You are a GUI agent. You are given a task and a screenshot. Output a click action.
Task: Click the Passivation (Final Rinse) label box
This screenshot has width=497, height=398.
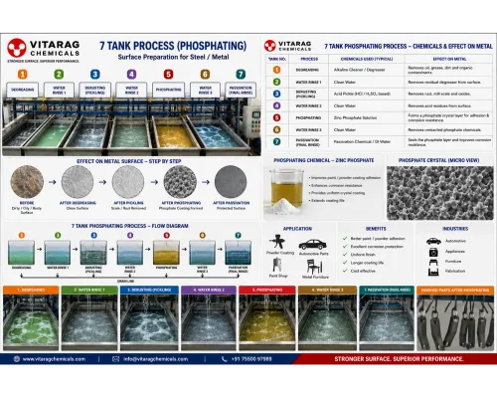pyautogui.click(x=241, y=90)
